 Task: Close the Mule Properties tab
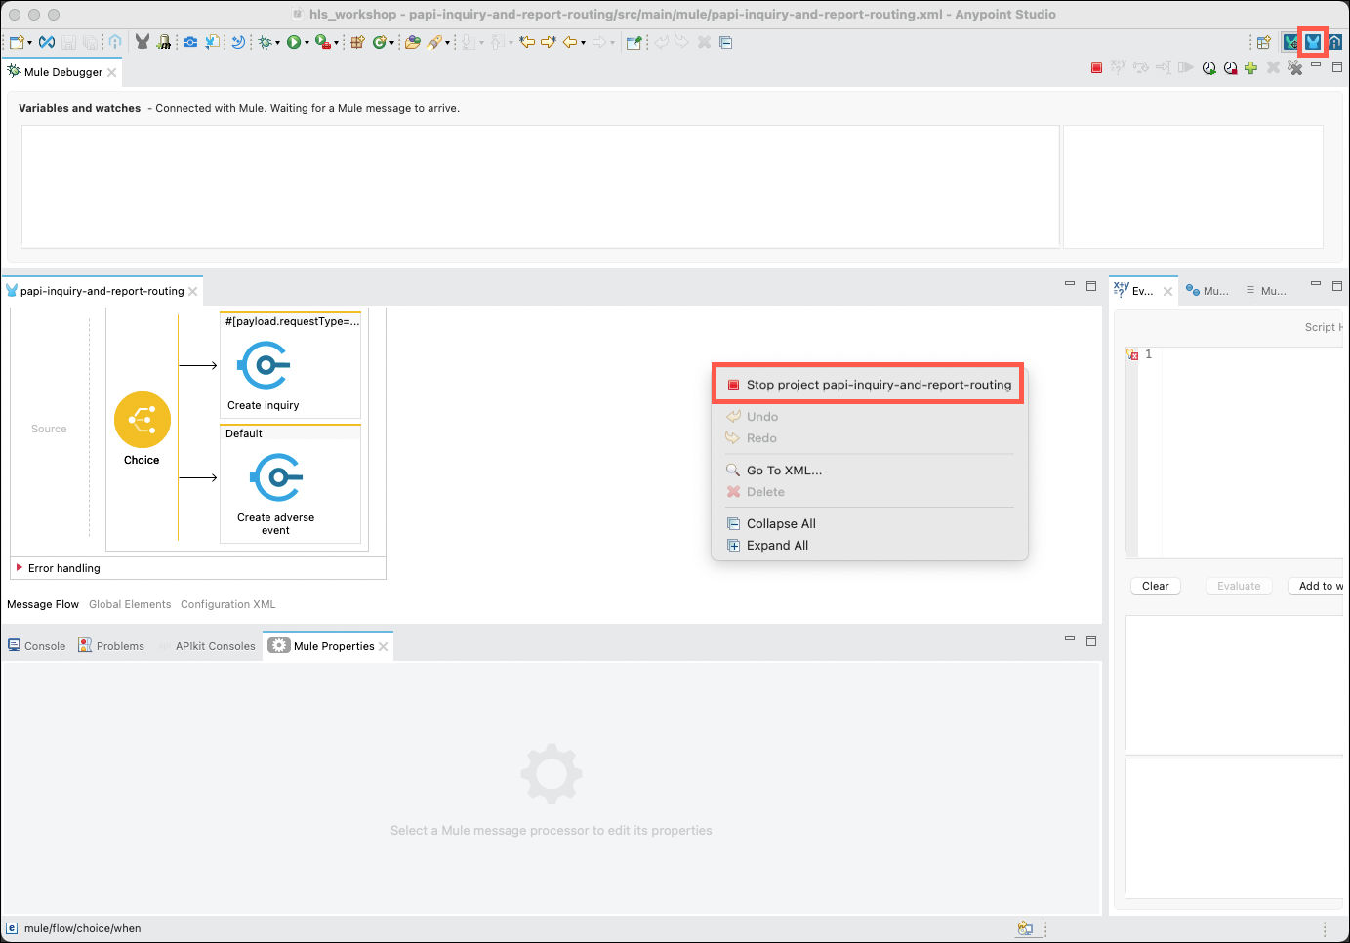point(384,647)
